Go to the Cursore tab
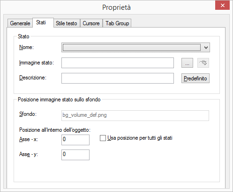 coord(91,23)
